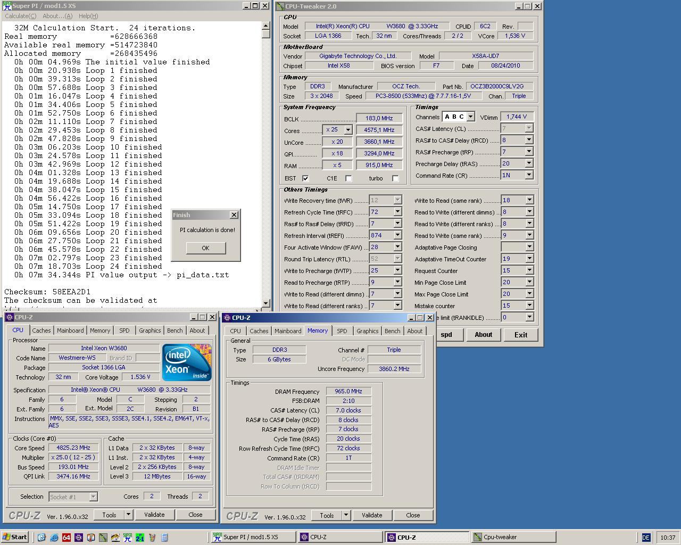Toggle the EIST checkbox
The width and height of the screenshot is (681, 545).
305,178
